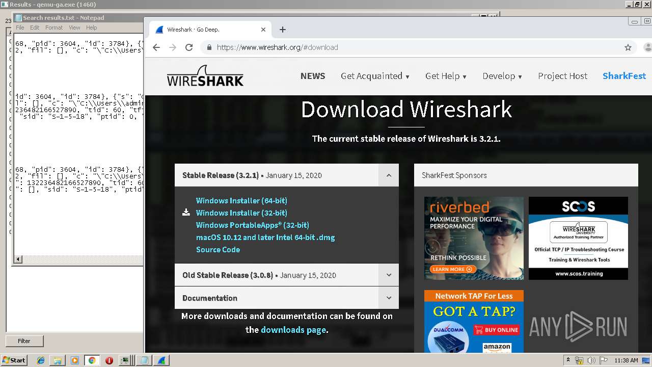Viewport: 652px width, 367px height.
Task: Open a new Chrome tab
Action: [x=283, y=30]
